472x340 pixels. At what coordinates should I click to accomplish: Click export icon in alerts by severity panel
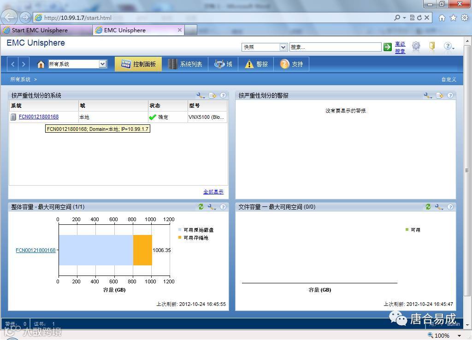pyautogui.click(x=440, y=96)
